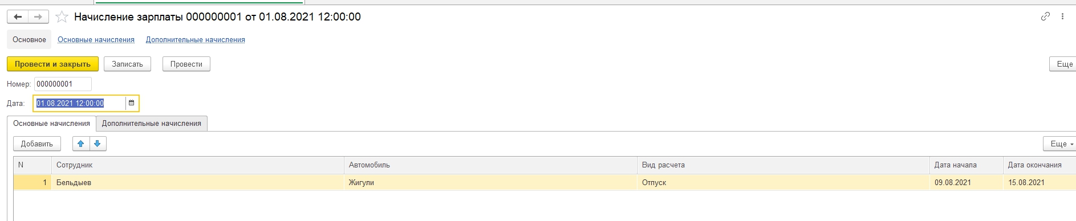Open the calendar picker for Дата

[x=132, y=103]
